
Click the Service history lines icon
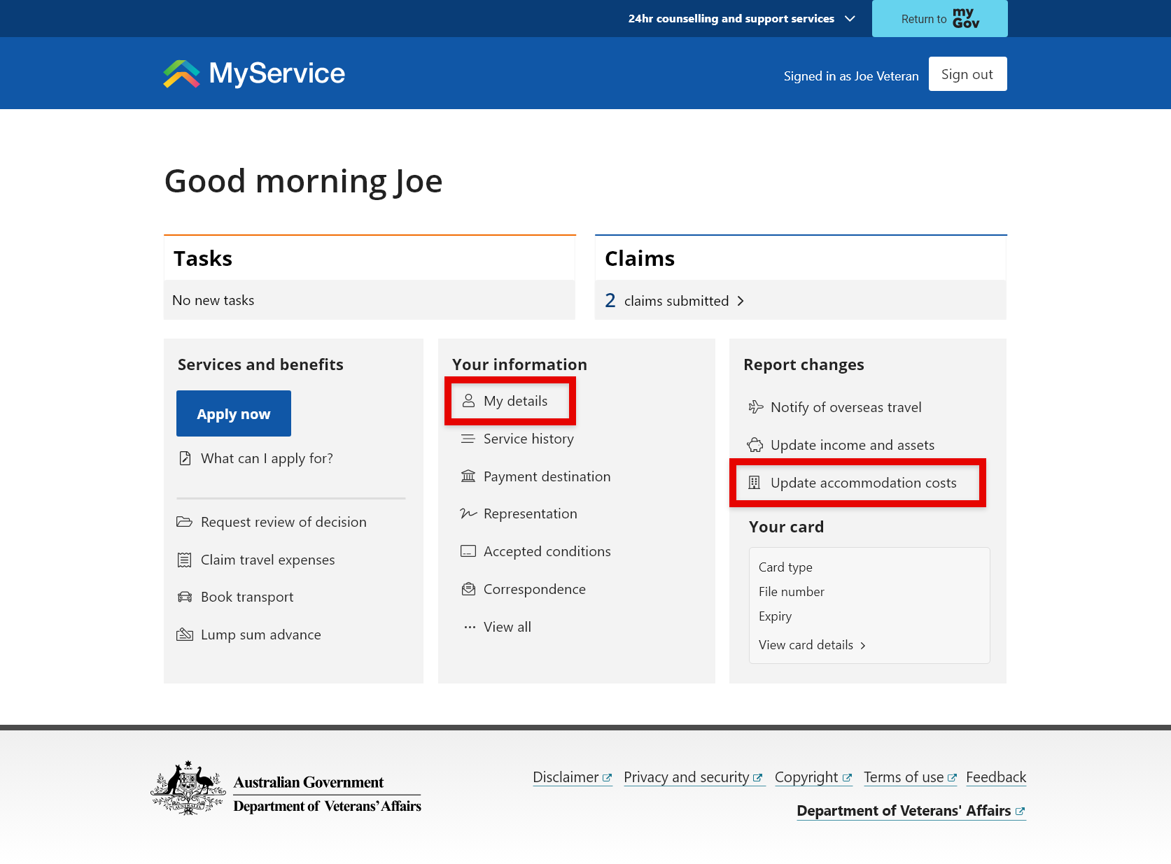468,439
